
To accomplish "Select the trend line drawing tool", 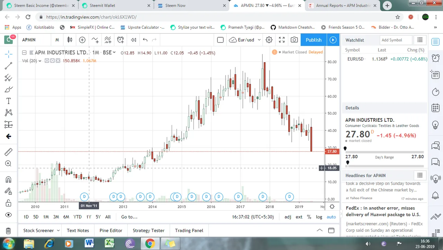I will pyautogui.click(x=9, y=66).
